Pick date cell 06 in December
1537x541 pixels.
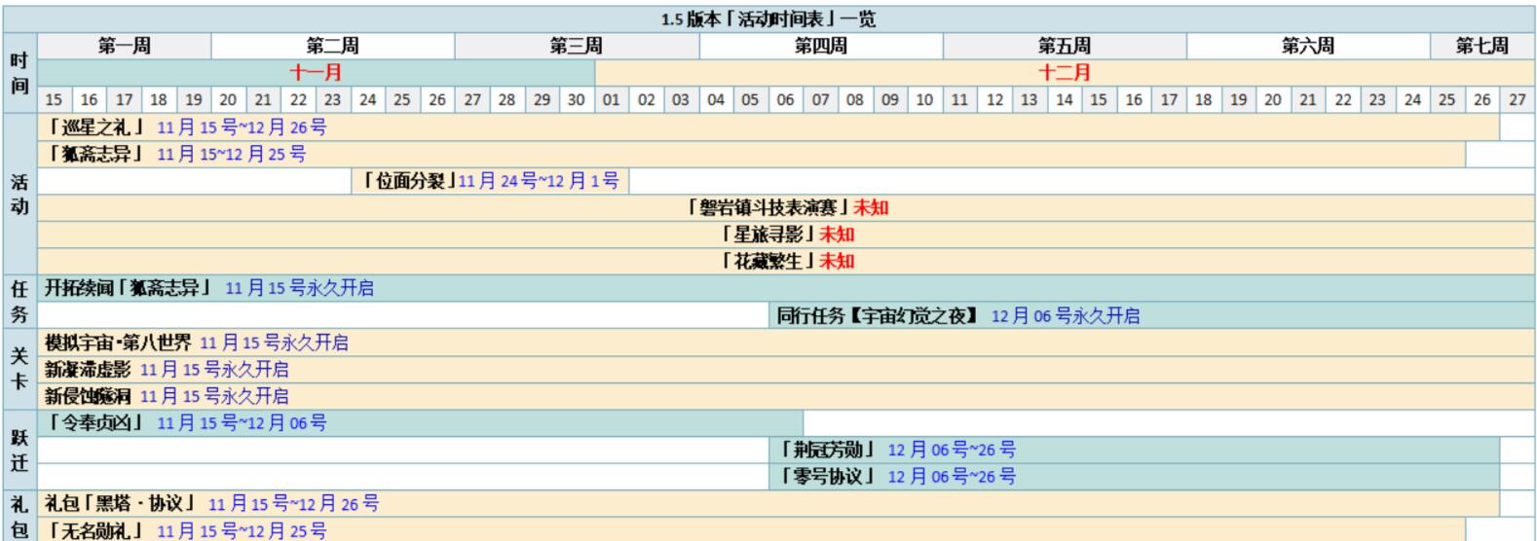[x=785, y=99]
